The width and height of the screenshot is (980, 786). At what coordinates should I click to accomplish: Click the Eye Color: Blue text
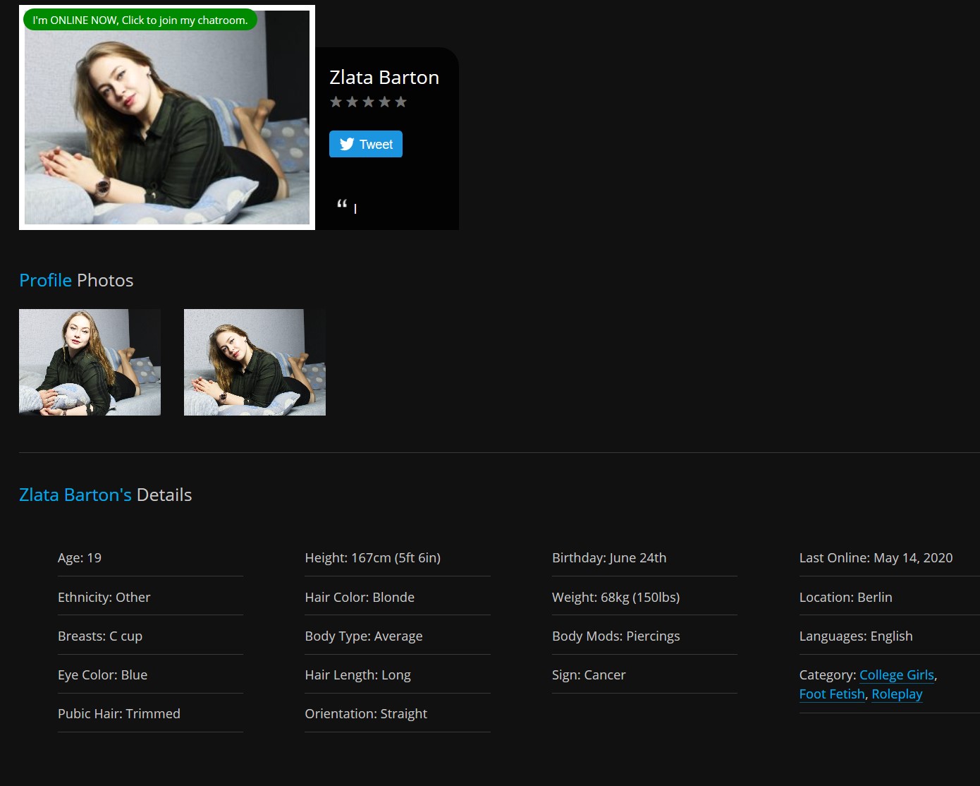click(103, 675)
